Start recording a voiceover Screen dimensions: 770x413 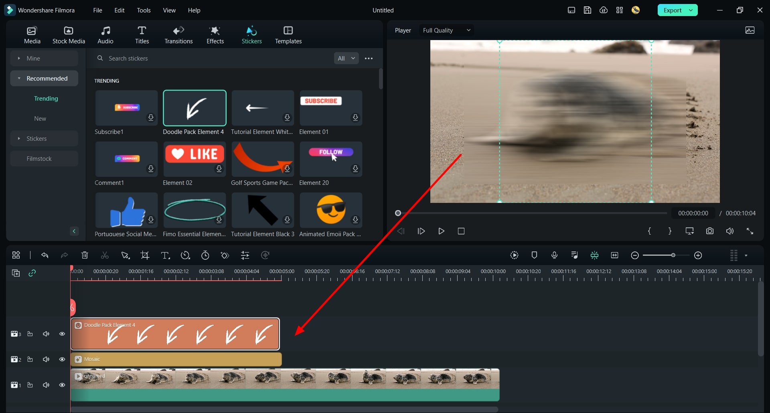[554, 255]
